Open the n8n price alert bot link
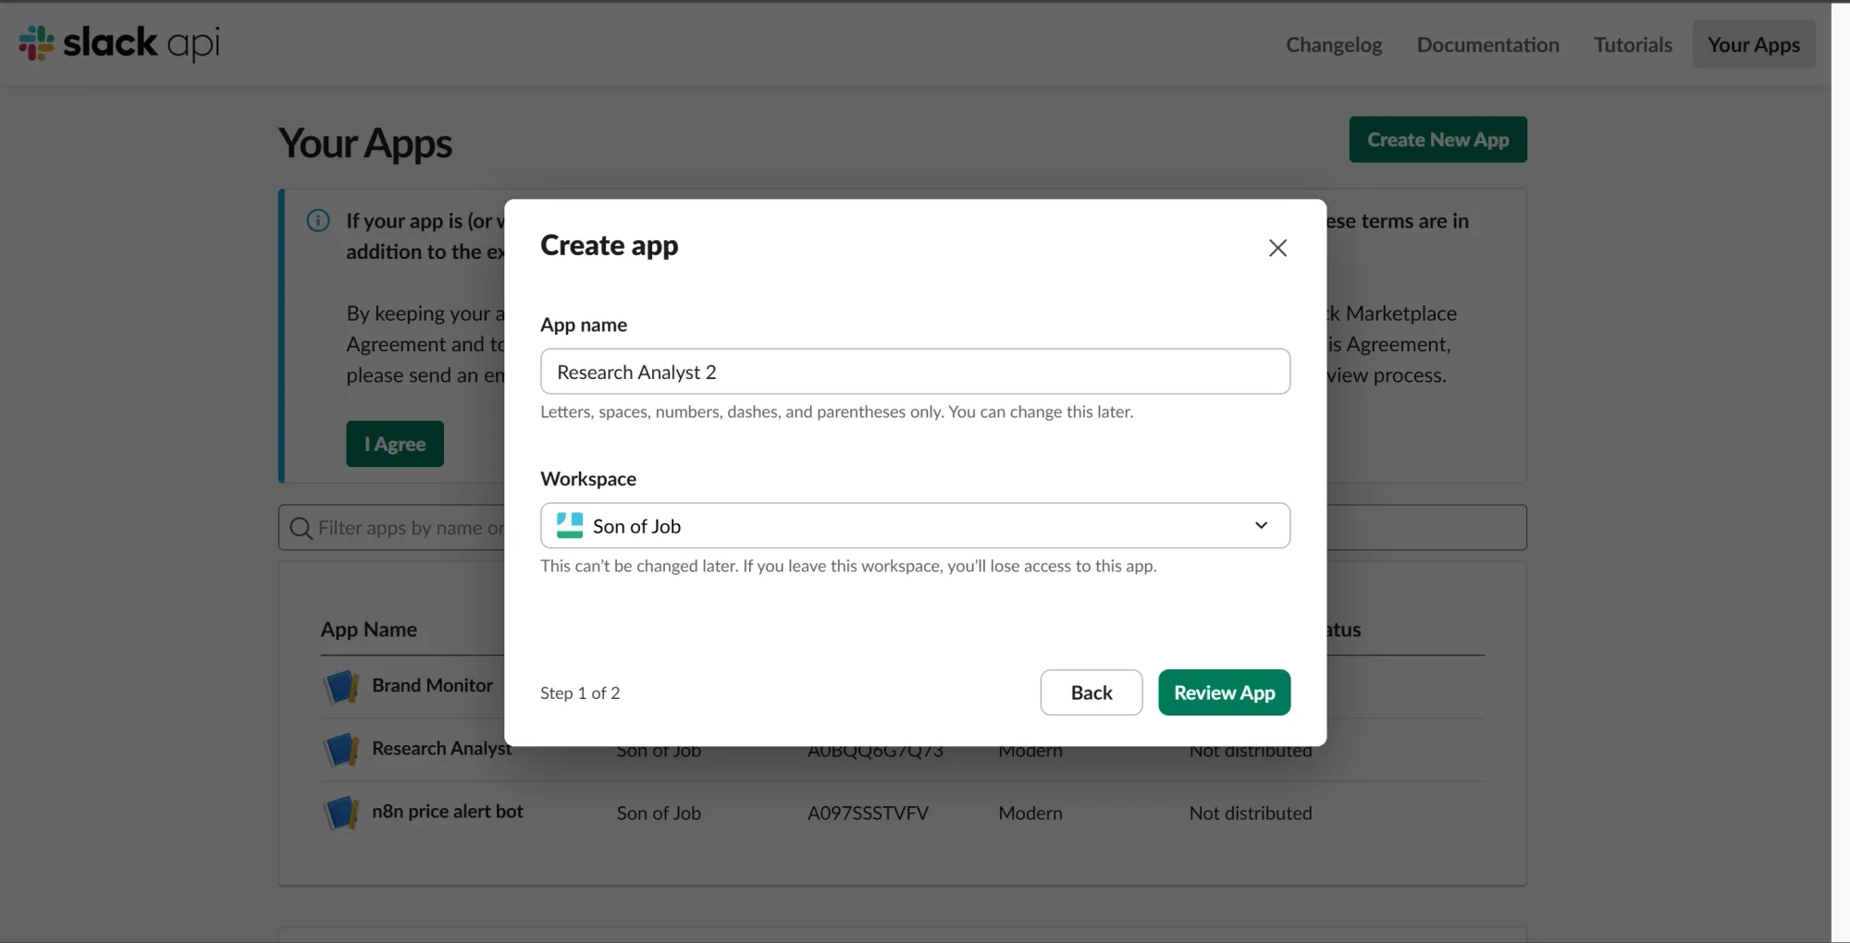1850x943 pixels. click(448, 811)
